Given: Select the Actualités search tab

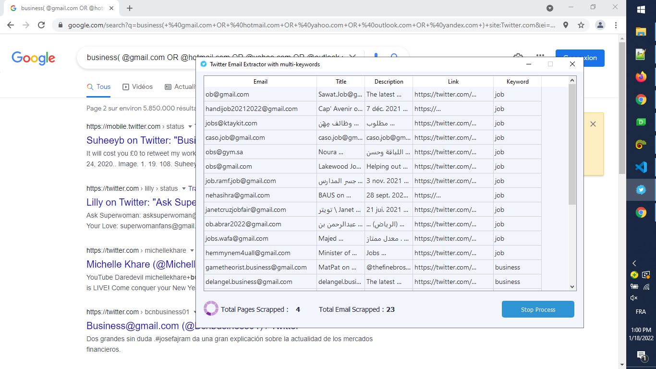Looking at the screenshot, I should (x=181, y=87).
